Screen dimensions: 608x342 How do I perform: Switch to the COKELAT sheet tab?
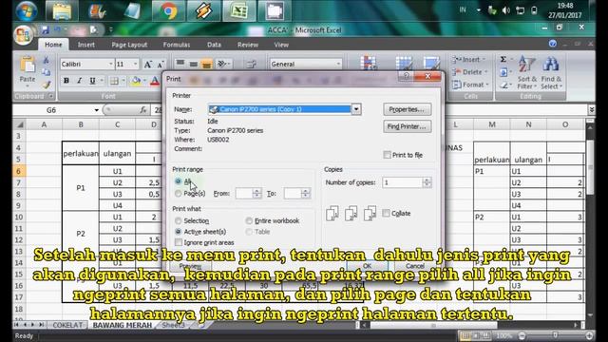pos(67,325)
